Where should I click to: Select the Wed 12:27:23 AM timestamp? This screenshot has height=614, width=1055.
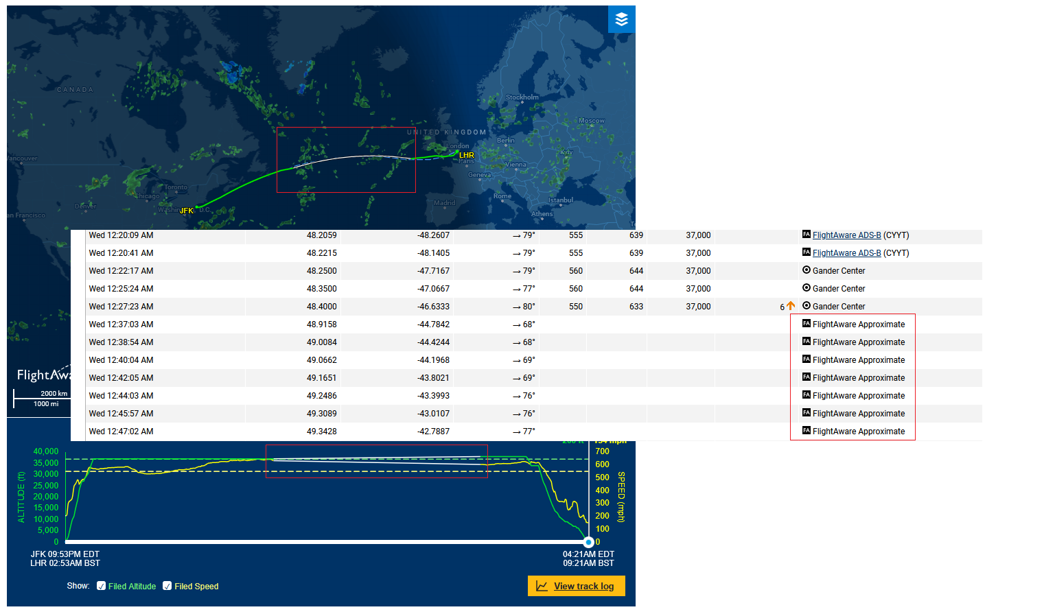coord(121,307)
